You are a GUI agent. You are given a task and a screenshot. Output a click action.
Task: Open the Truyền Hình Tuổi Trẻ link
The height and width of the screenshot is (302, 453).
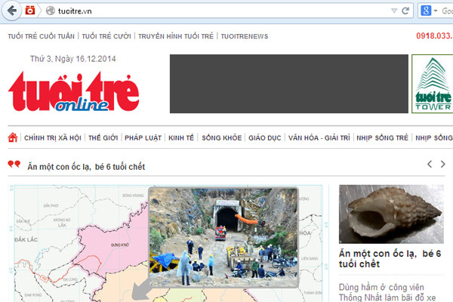176,35
